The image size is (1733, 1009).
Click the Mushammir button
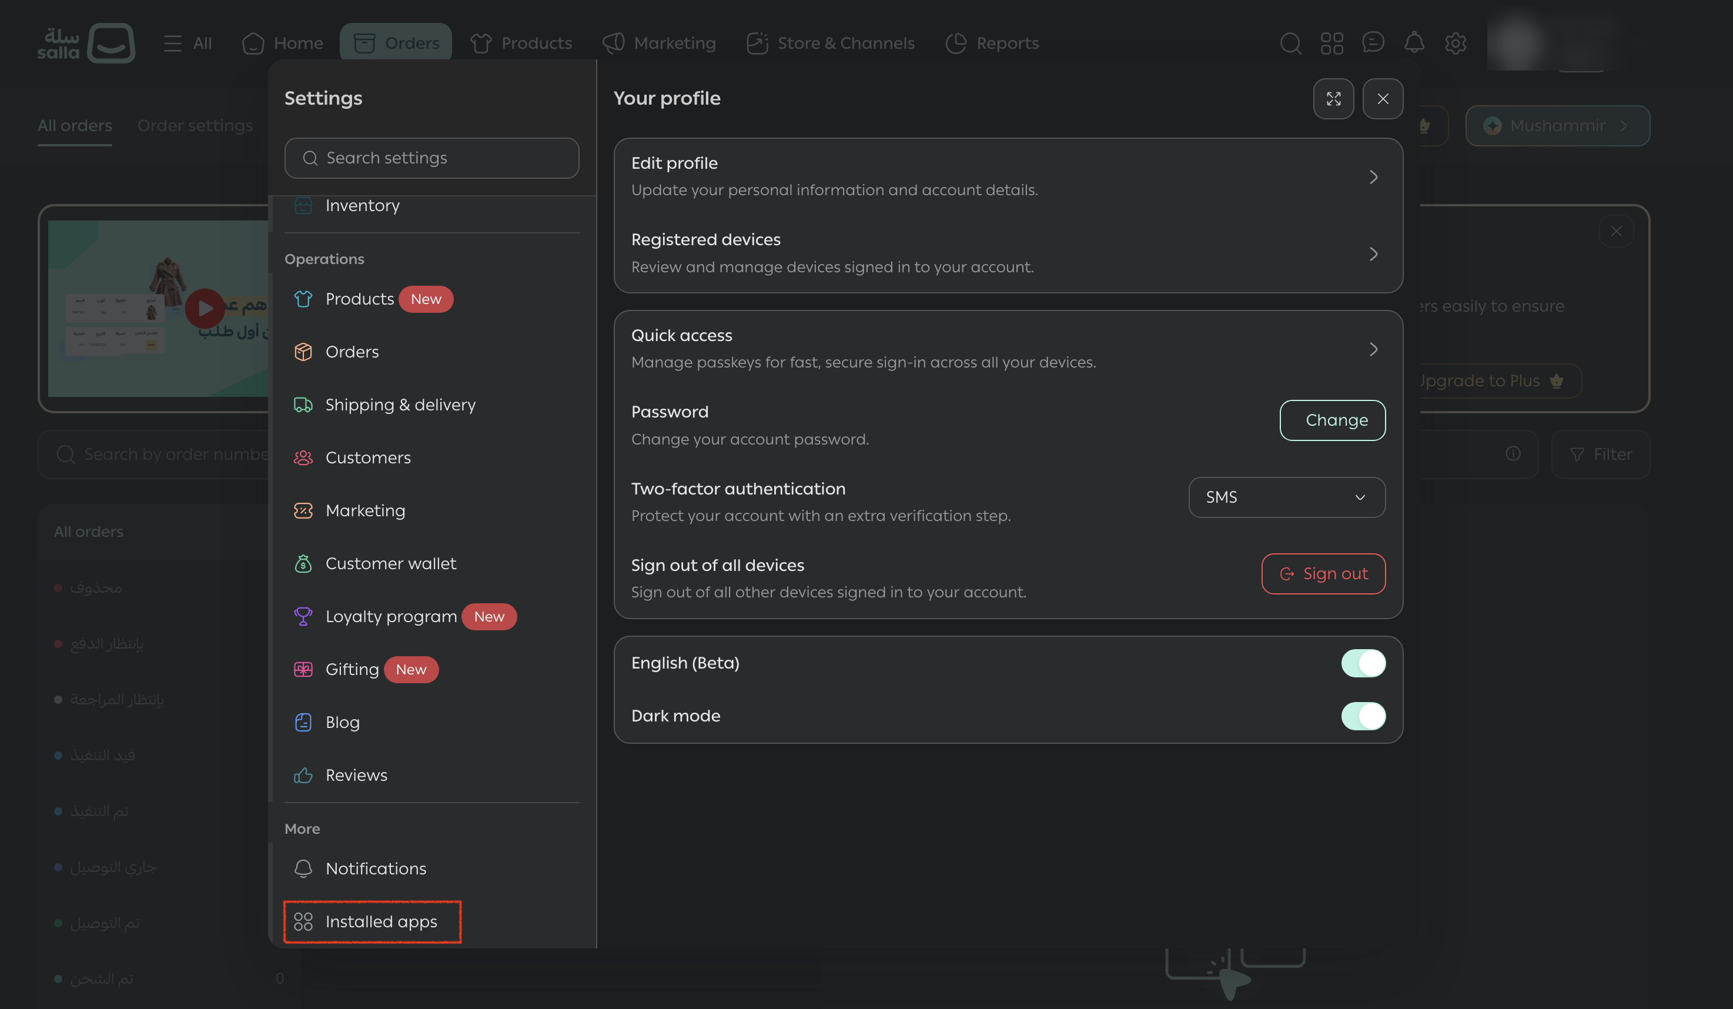pyautogui.click(x=1558, y=126)
